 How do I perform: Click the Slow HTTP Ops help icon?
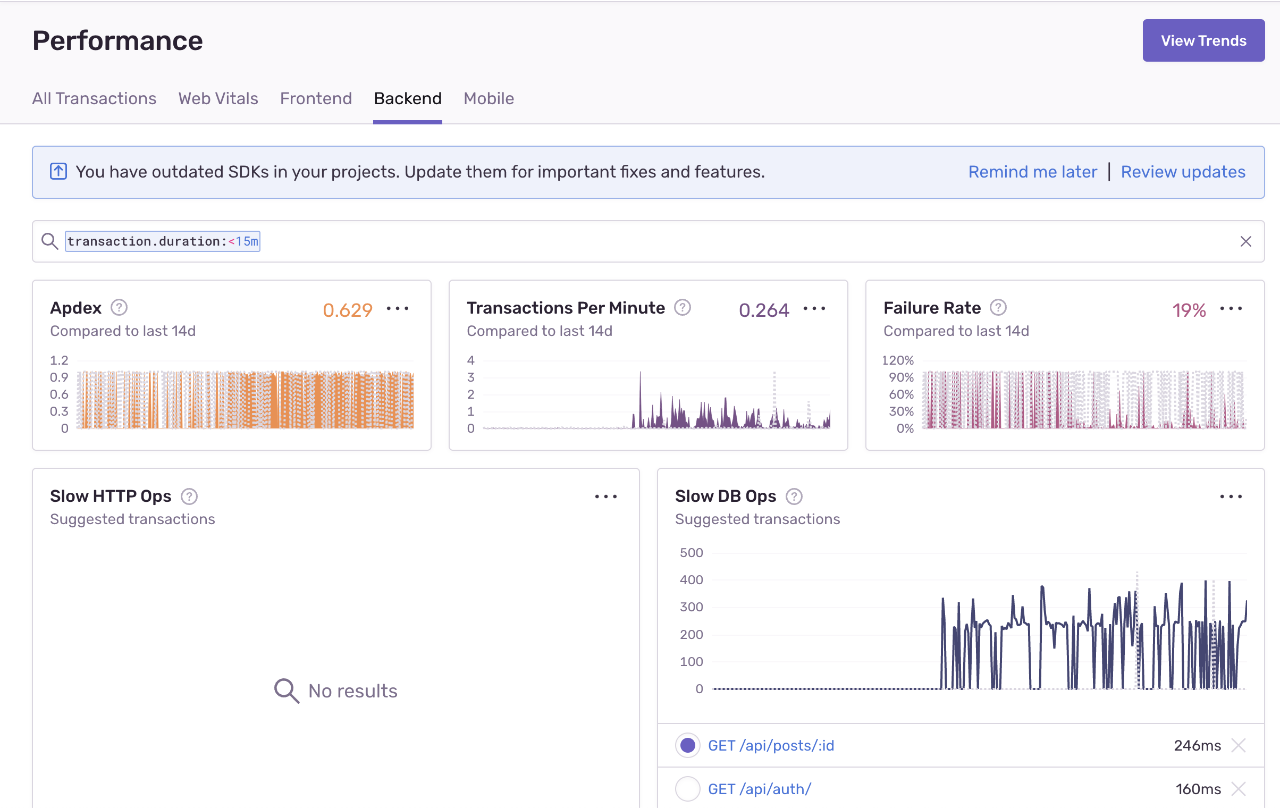(x=189, y=496)
